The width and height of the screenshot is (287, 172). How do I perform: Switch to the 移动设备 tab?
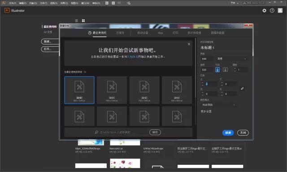[143, 33]
